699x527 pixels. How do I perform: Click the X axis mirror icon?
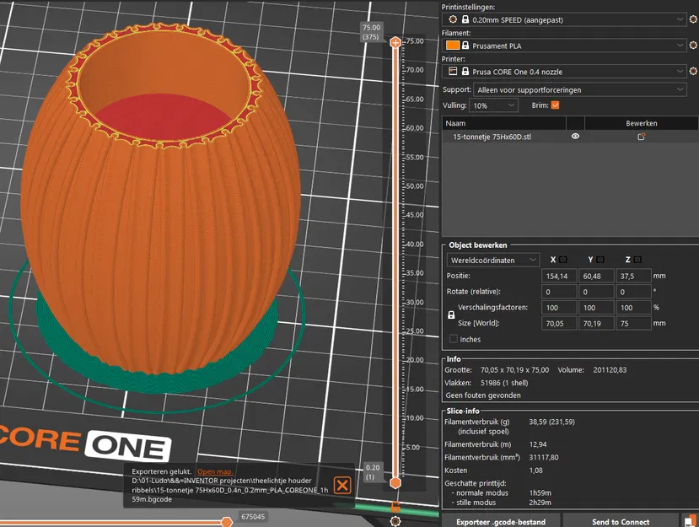tap(563, 260)
